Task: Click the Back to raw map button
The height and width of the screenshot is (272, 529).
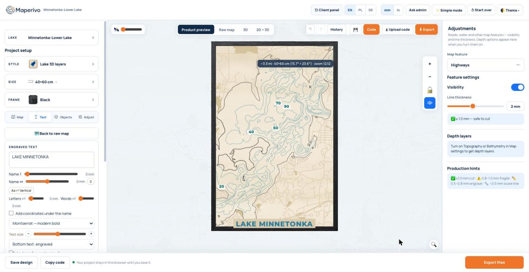Action: pyautogui.click(x=51, y=134)
